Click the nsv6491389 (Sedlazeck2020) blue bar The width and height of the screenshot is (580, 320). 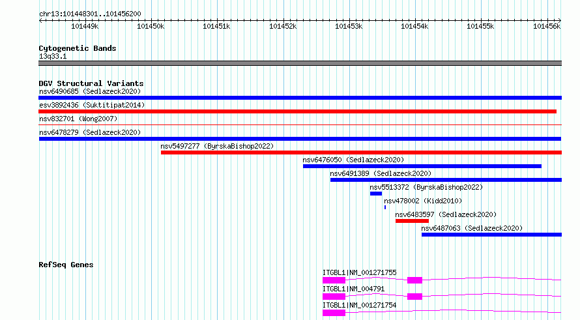click(x=446, y=180)
